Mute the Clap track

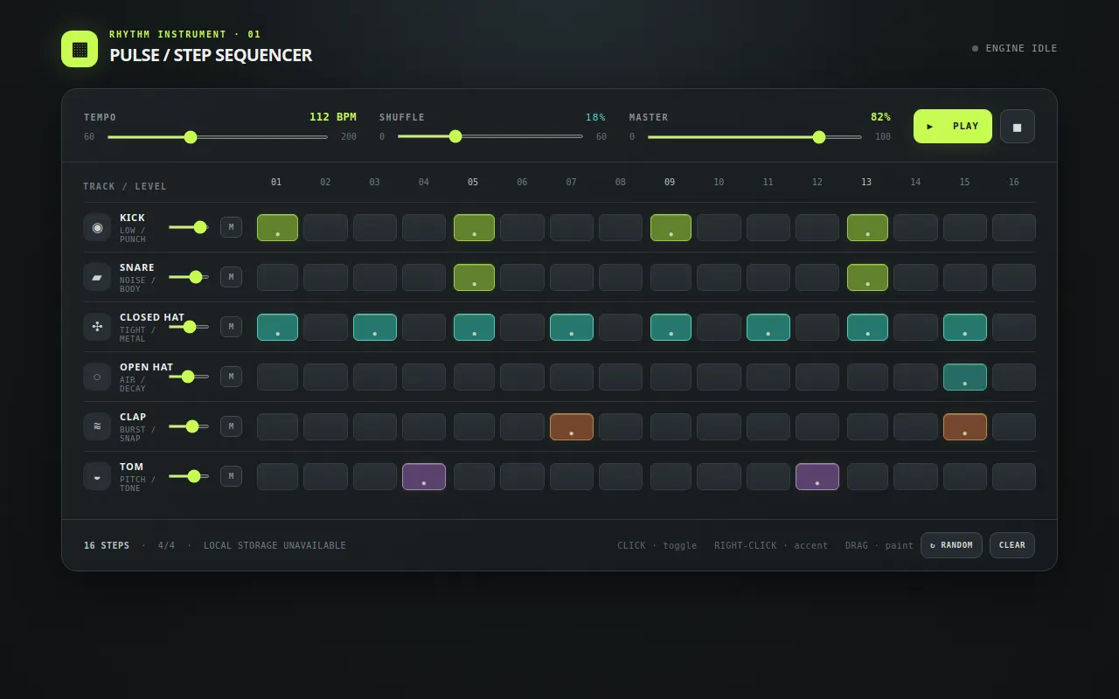(x=231, y=426)
